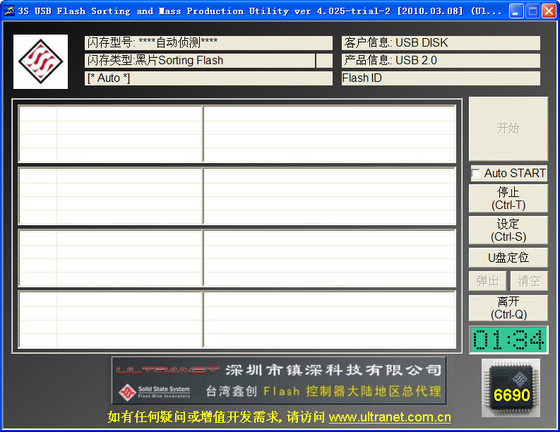This screenshot has width=560, height=432.
Task: Select the first device slot panel
Action: tap(237, 134)
